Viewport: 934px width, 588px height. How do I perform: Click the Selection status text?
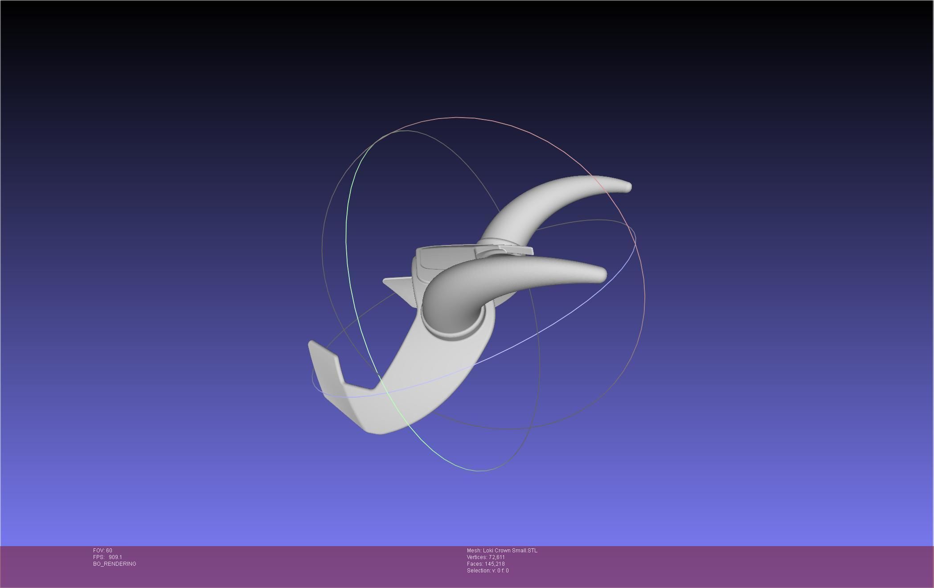pyautogui.click(x=487, y=571)
